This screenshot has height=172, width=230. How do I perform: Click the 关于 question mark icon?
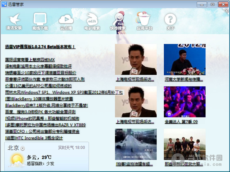170,19
